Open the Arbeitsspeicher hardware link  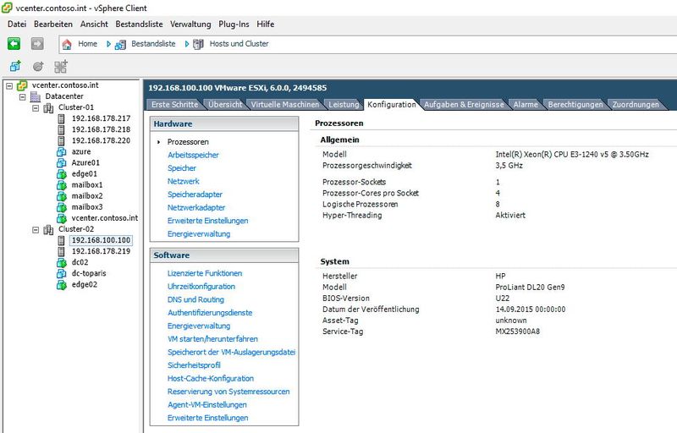(193, 156)
